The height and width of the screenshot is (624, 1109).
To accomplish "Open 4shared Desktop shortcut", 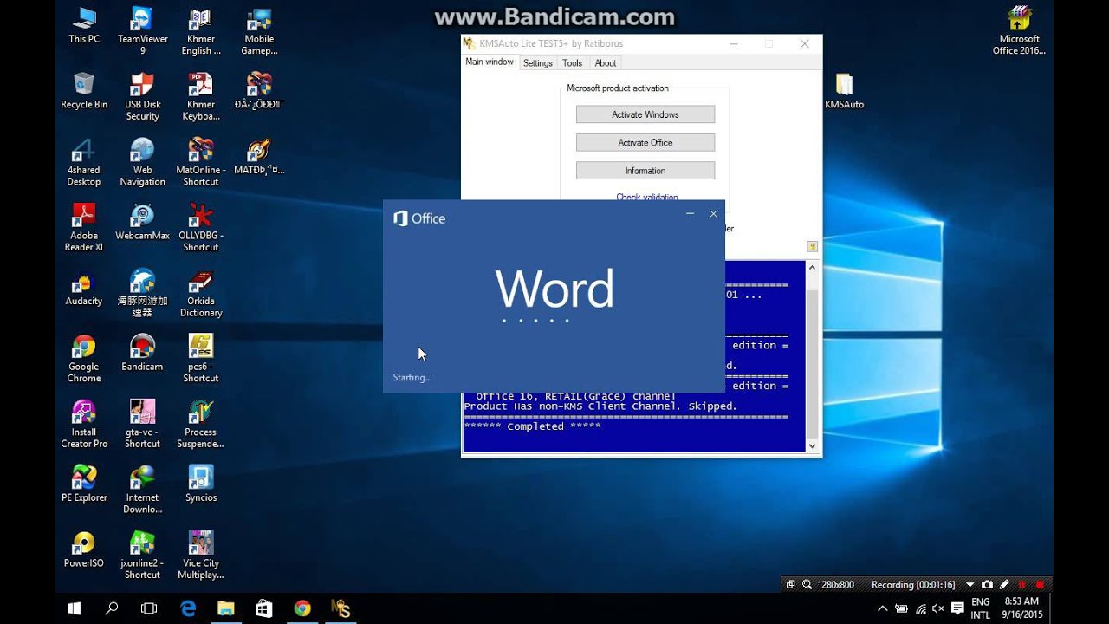I will (x=84, y=163).
